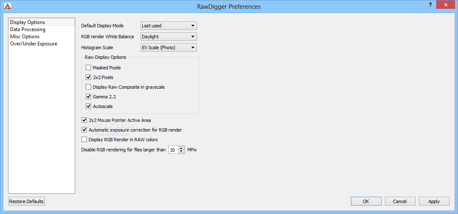Image resolution: width=458 pixels, height=214 pixels.
Task: Click the help question mark button
Action: [430, 5]
